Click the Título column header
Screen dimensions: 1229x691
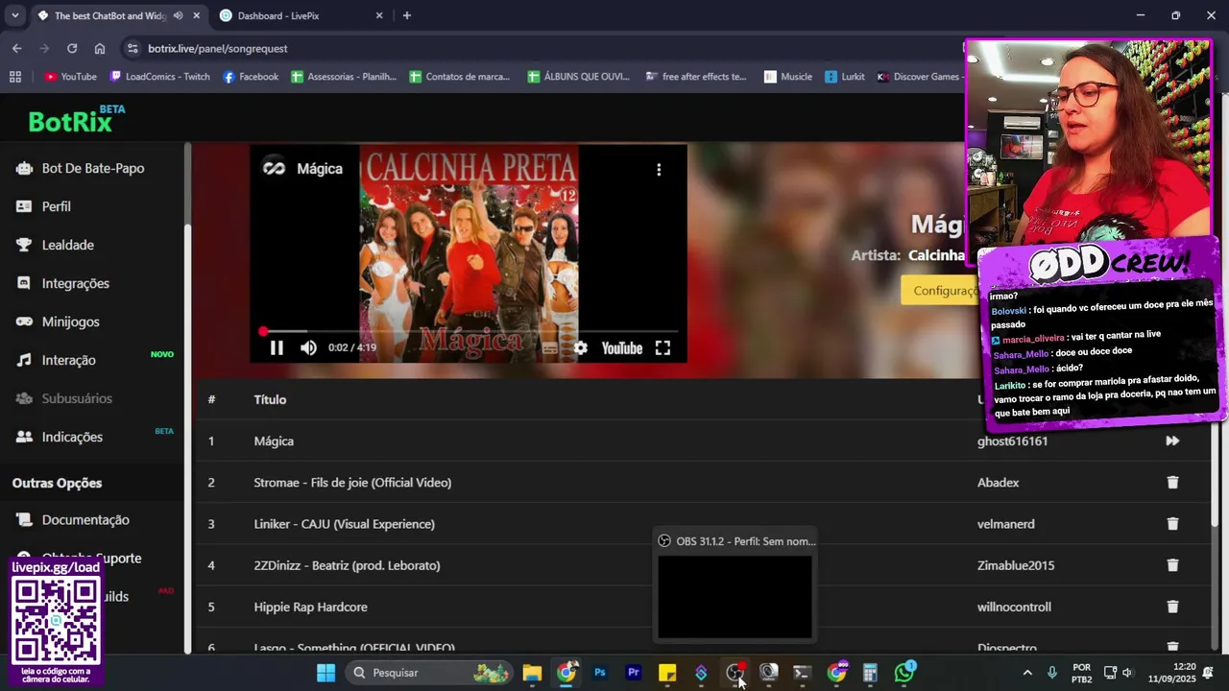point(270,399)
